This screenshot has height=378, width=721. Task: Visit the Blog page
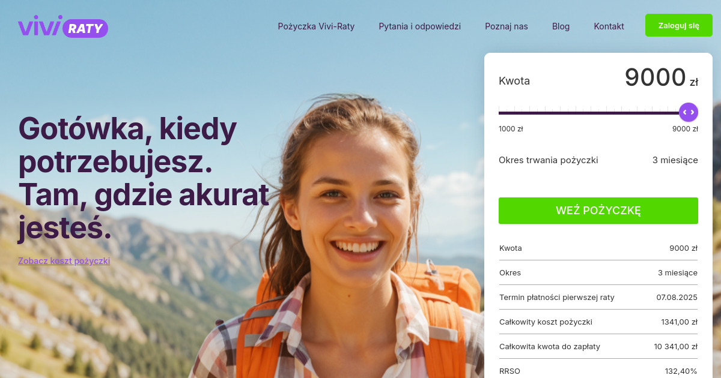coord(561,26)
